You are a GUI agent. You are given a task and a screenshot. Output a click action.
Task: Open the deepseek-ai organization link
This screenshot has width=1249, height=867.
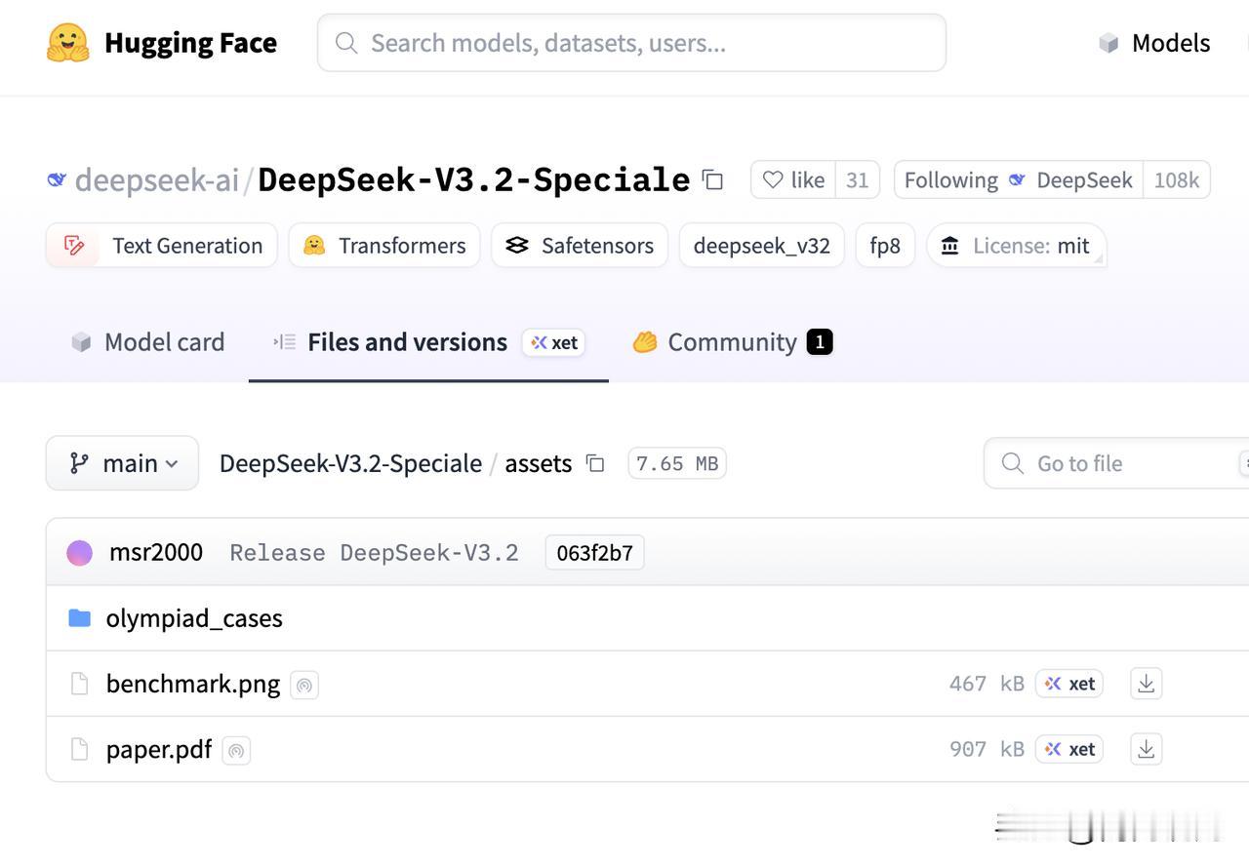pos(156,180)
